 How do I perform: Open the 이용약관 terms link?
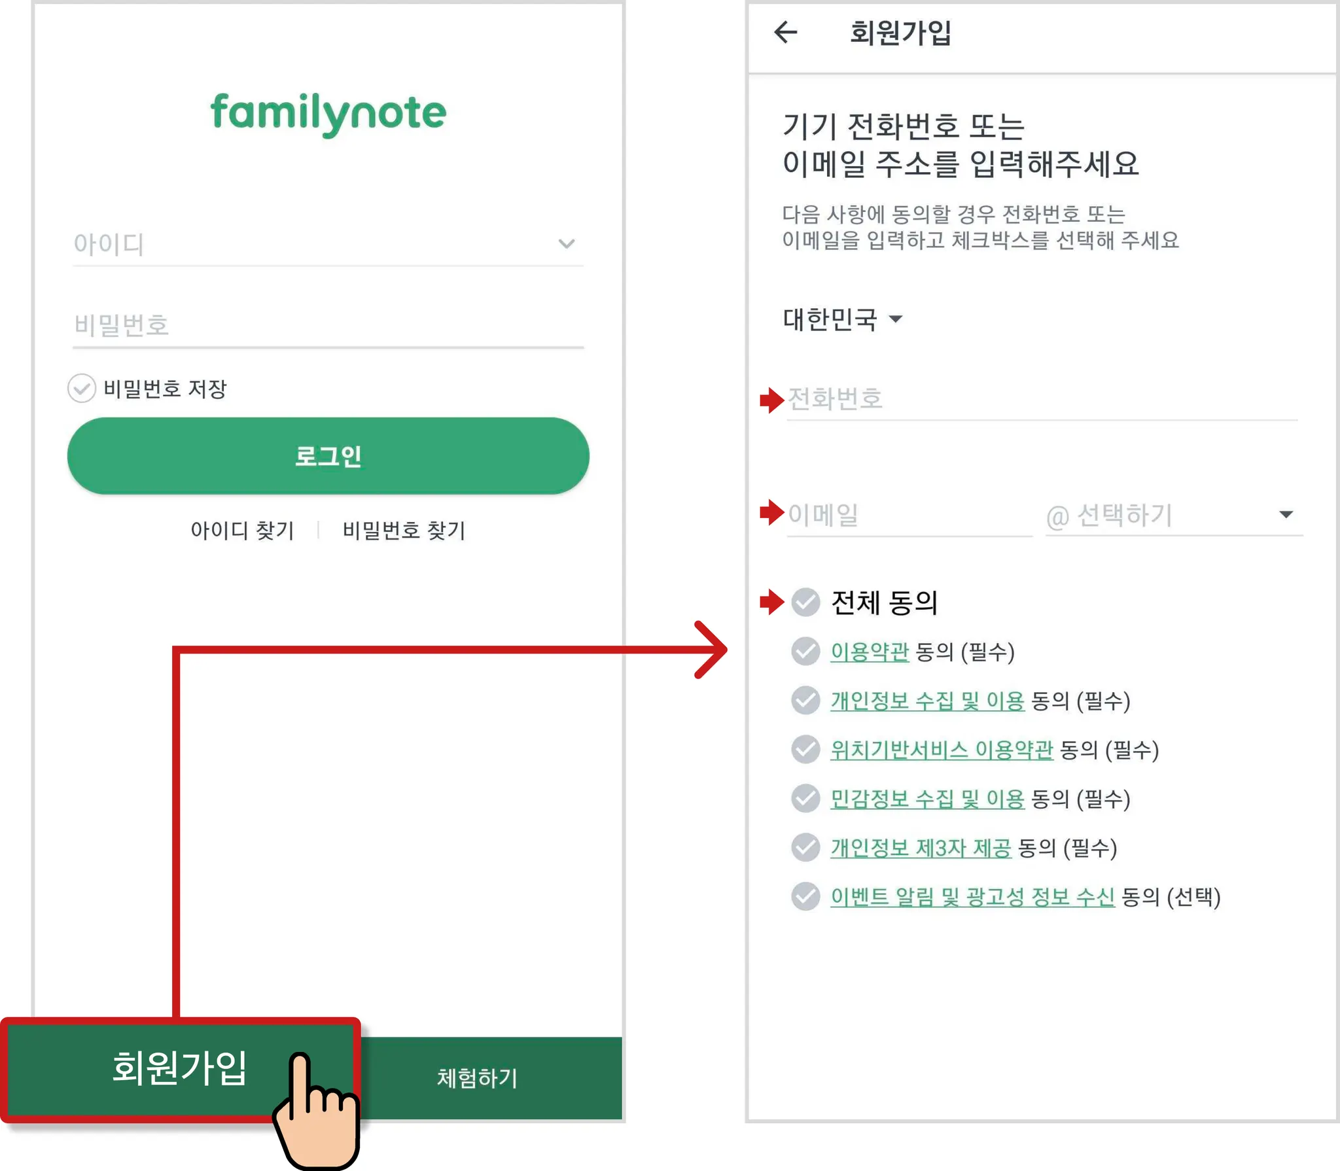pos(870,652)
